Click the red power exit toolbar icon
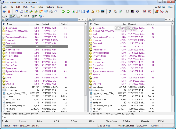Screen dimensions: 176x129 [9, 11]
